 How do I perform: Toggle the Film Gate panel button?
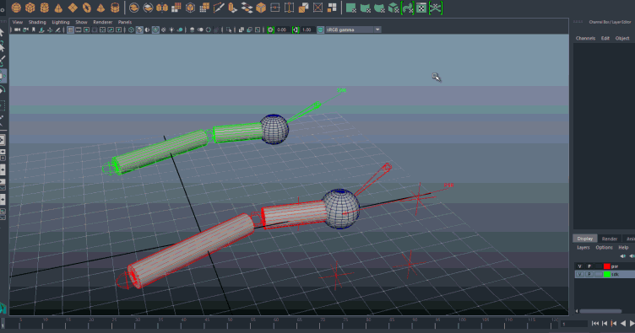pyautogui.click(x=79, y=30)
